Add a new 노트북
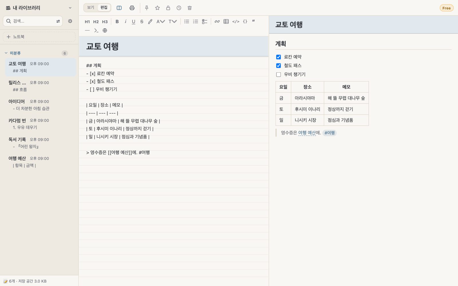 point(39,37)
